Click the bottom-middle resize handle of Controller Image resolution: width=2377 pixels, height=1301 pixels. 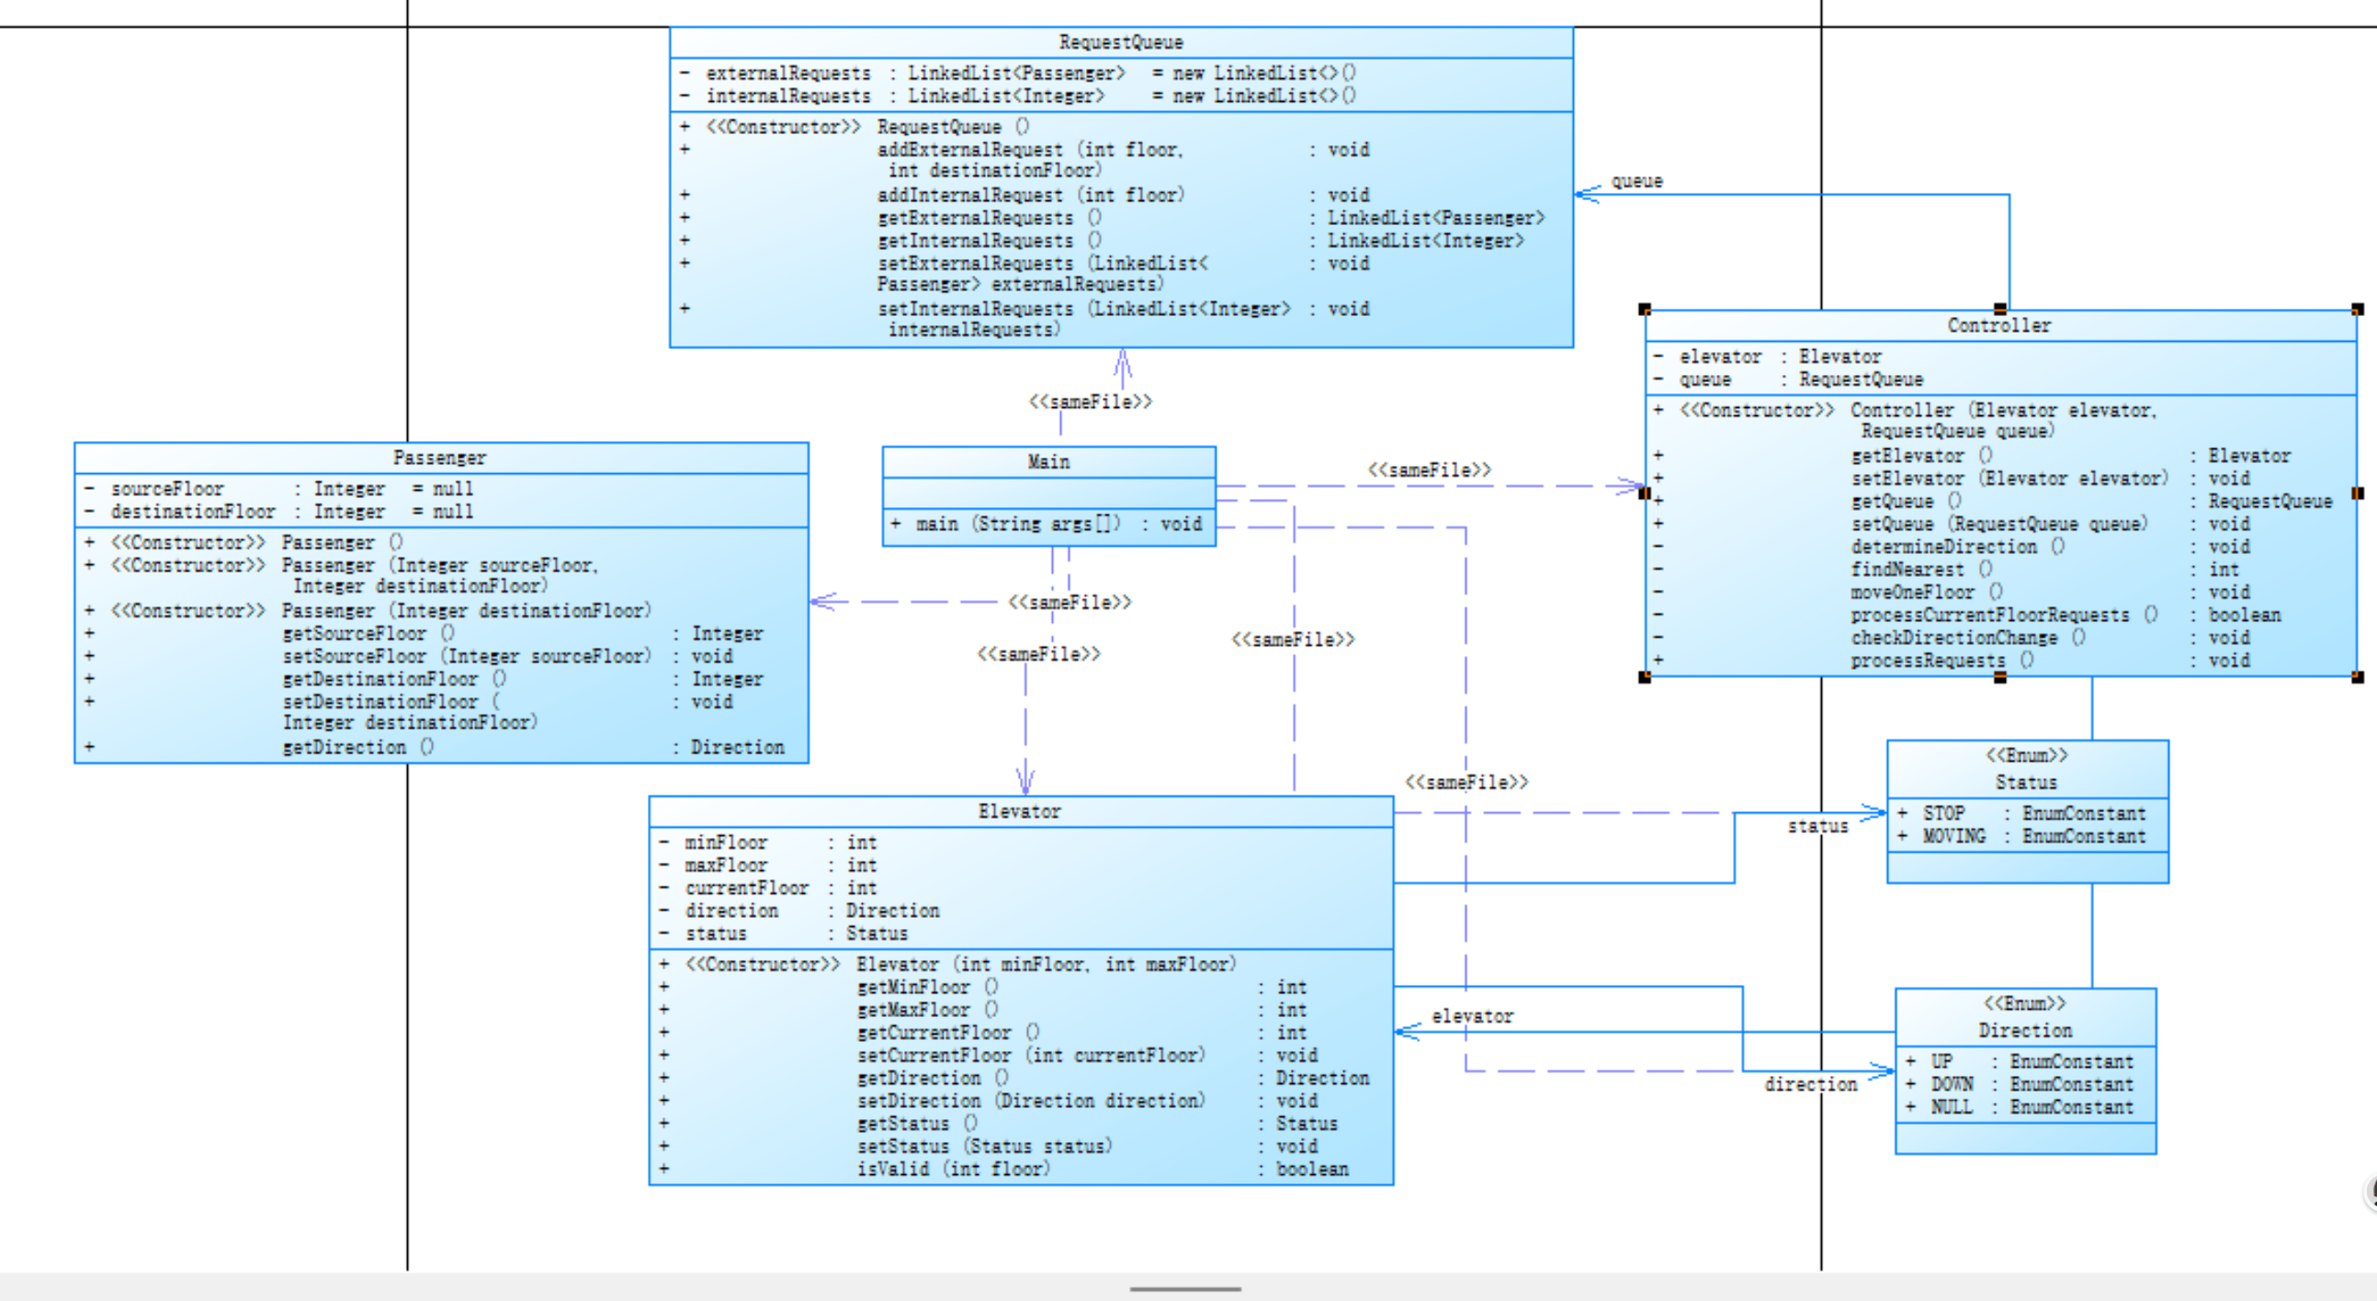(x=1999, y=678)
